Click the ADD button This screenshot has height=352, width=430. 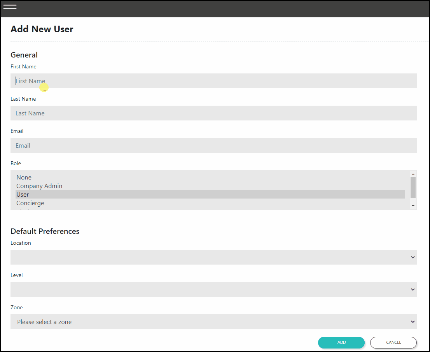(x=341, y=342)
